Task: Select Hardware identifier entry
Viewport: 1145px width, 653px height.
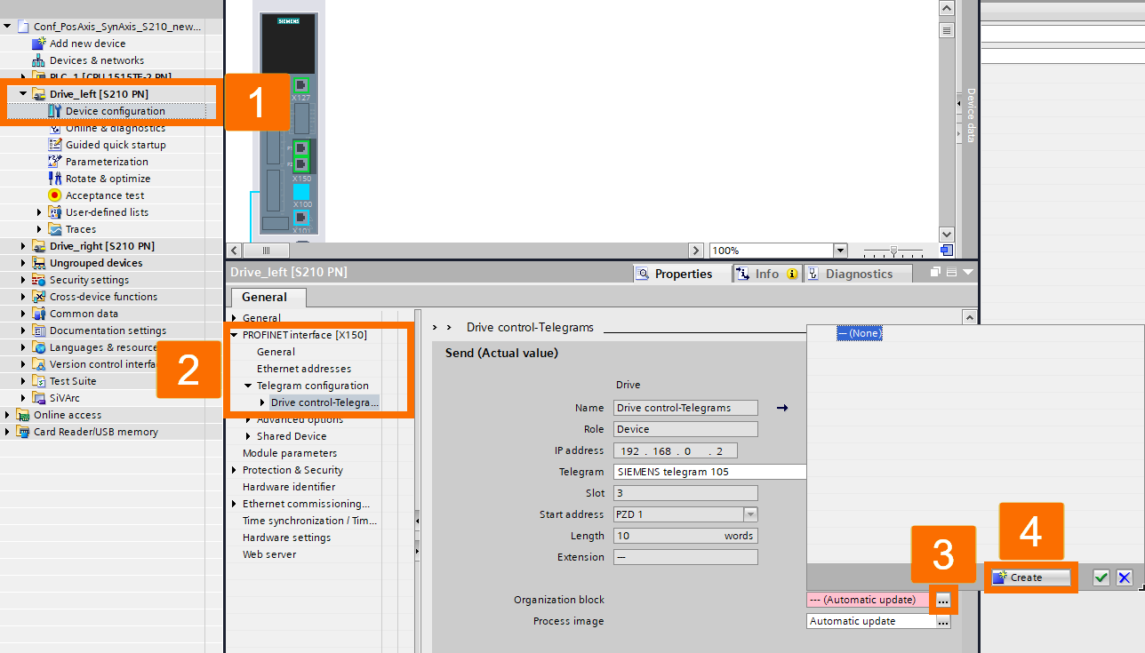Action: click(289, 487)
